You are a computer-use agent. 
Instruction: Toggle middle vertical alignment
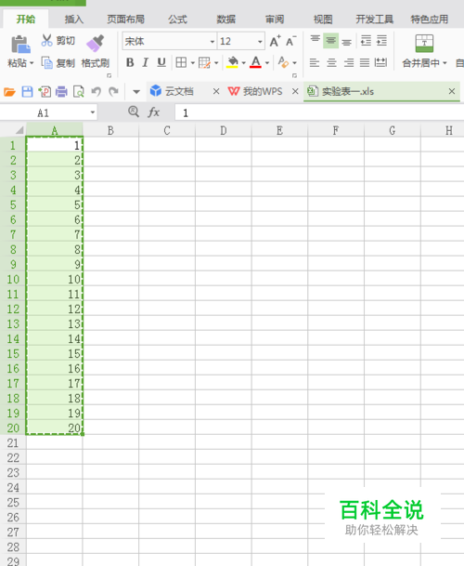point(330,41)
